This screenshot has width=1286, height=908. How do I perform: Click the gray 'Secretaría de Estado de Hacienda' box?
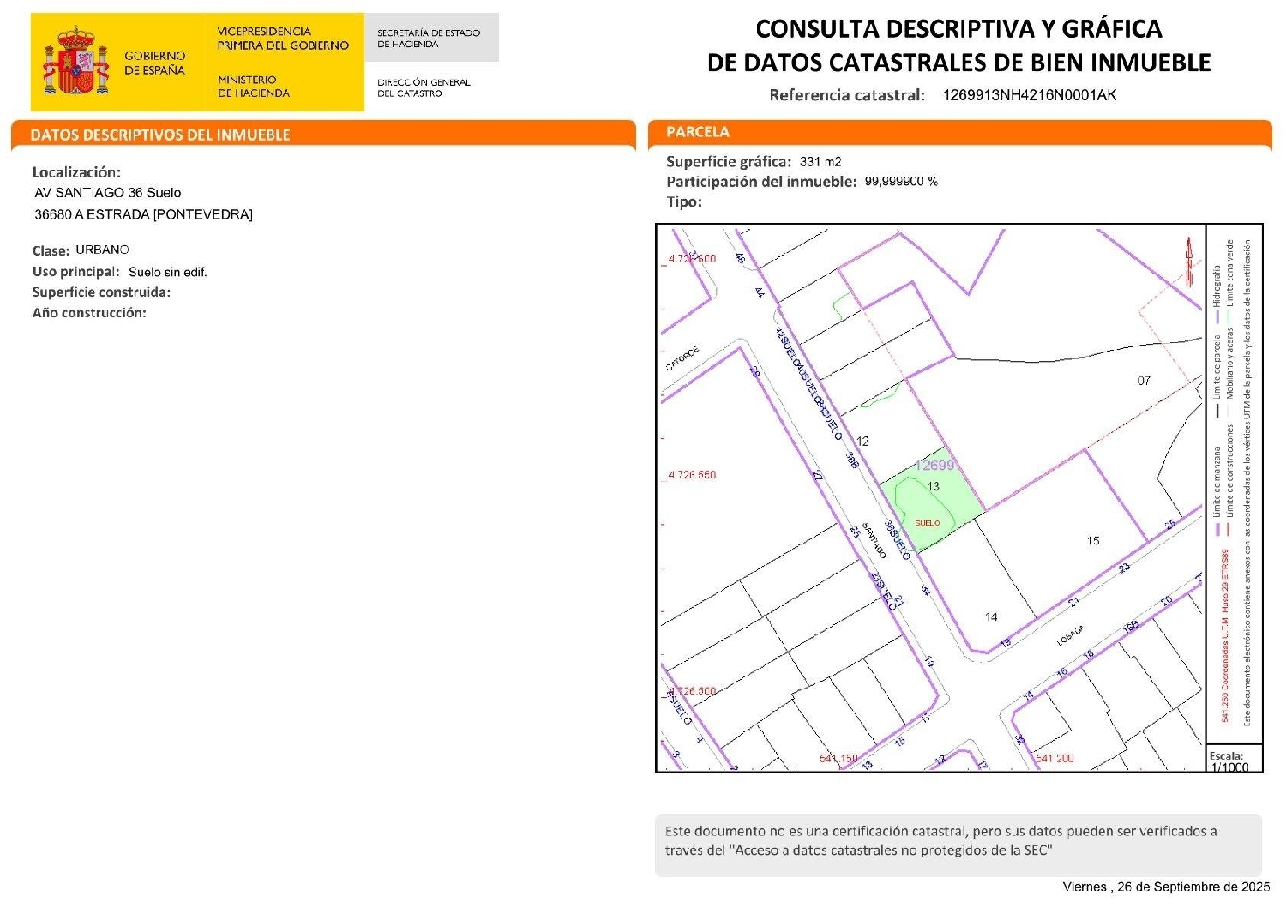[430, 38]
